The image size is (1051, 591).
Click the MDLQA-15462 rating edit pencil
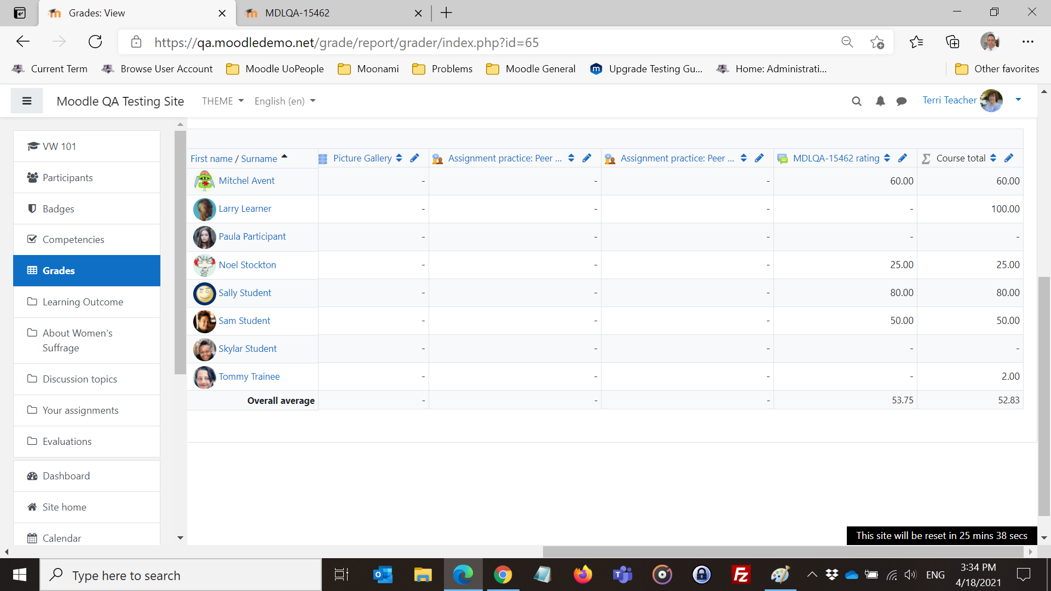point(903,158)
